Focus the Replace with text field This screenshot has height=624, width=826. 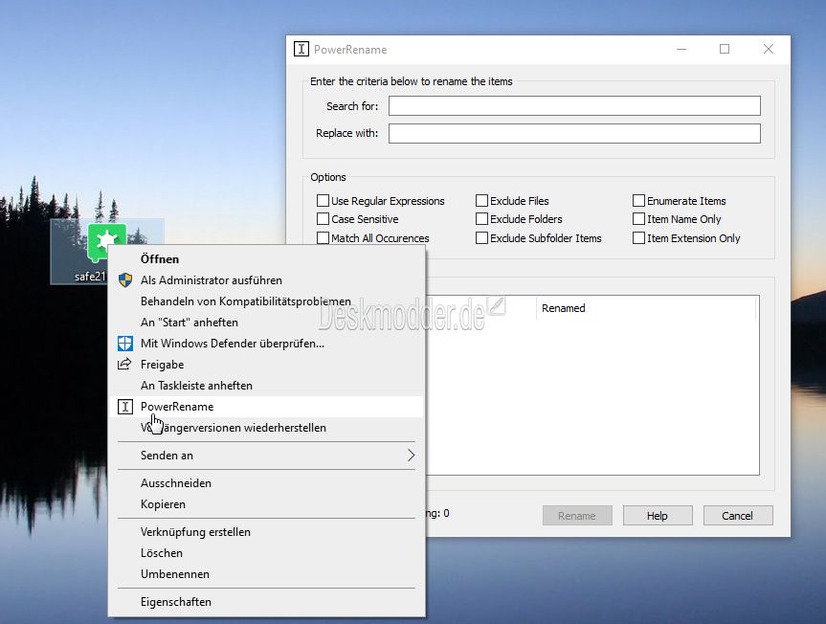[x=574, y=133]
